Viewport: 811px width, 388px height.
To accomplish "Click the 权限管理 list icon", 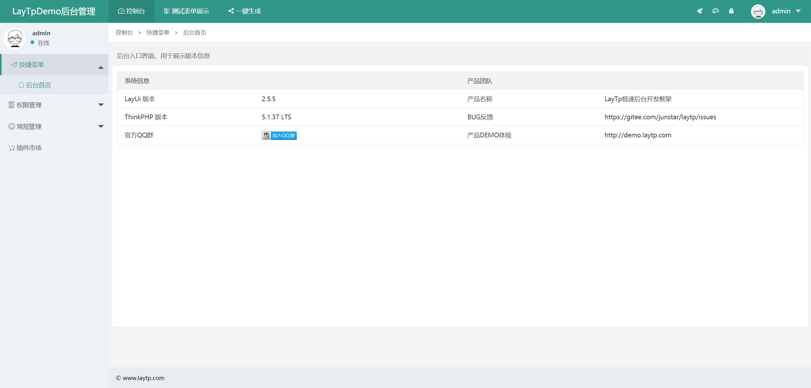I will pos(12,105).
